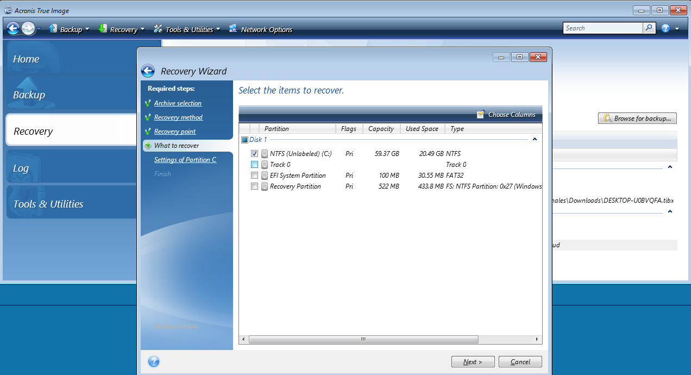Type a query in the Search field
Viewport: 691px width, 375px height.
point(603,27)
